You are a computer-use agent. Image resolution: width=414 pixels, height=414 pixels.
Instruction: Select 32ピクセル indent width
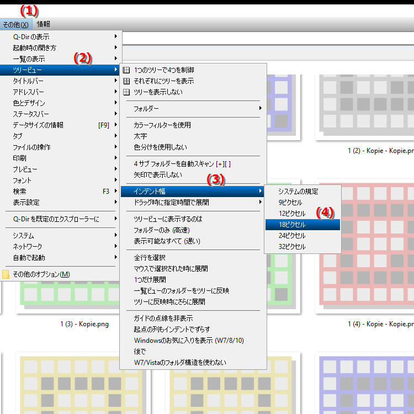[x=302, y=247]
